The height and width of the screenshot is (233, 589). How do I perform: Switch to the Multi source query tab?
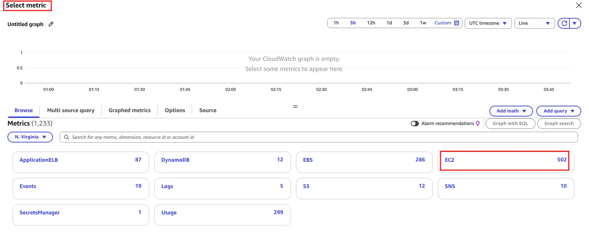click(71, 110)
